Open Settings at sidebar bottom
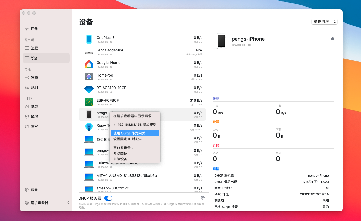The image size is (361, 221). pyautogui.click(x=34, y=190)
